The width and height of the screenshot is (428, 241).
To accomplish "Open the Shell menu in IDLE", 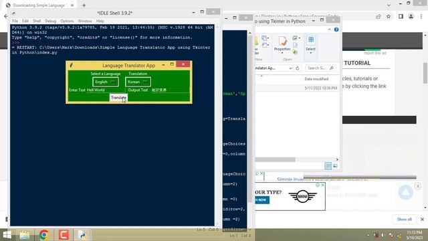I will (37, 21).
